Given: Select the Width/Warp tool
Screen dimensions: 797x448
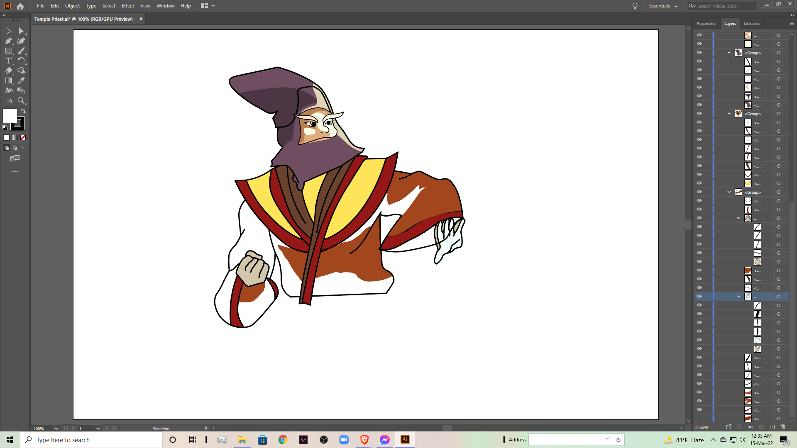Looking at the screenshot, I should pos(9,90).
